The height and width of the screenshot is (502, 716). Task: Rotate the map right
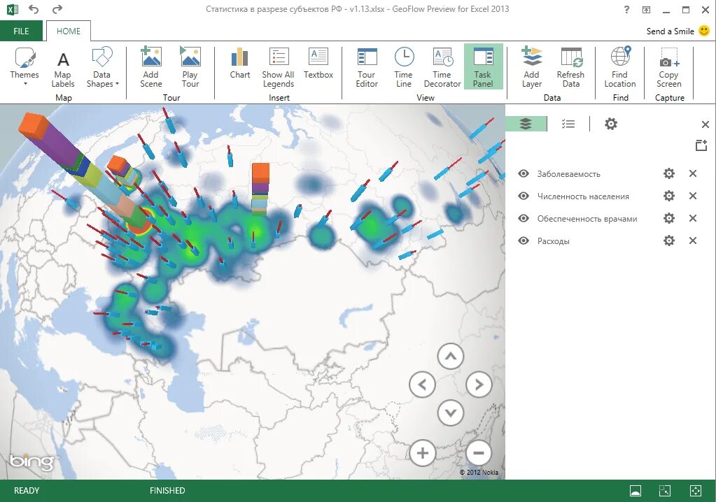coord(479,385)
